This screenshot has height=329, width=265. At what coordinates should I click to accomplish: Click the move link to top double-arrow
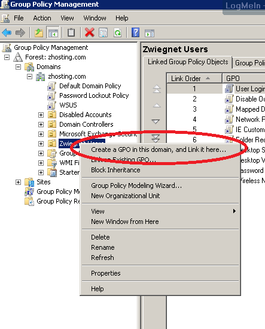coord(157,89)
